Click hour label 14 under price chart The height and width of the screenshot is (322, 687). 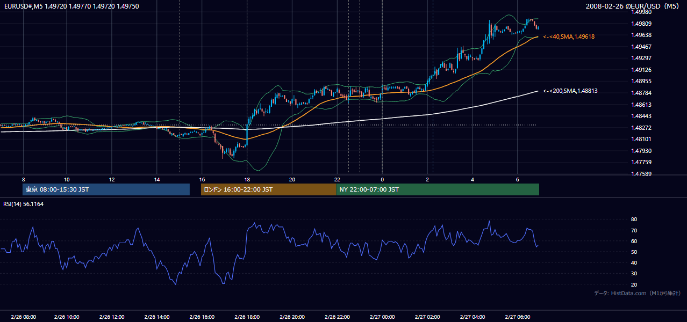tap(157, 179)
